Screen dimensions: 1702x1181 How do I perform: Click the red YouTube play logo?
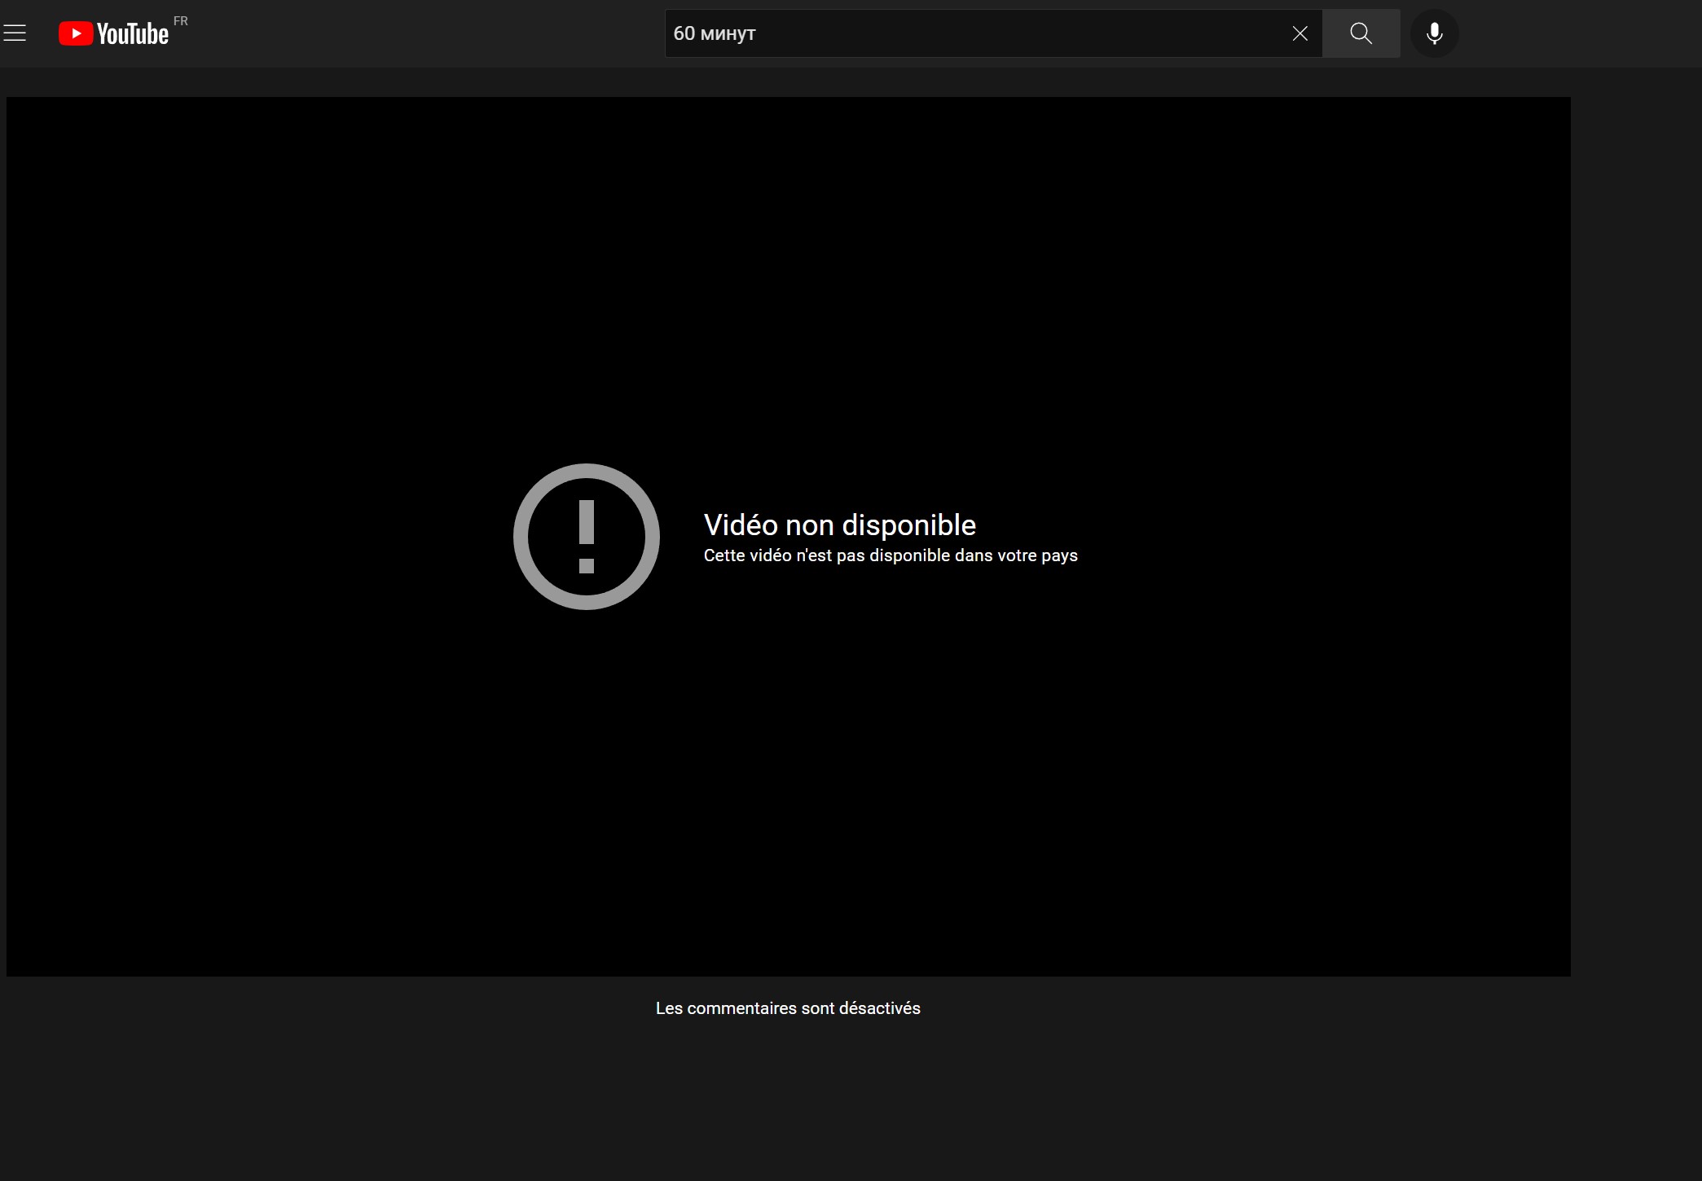coord(76,33)
